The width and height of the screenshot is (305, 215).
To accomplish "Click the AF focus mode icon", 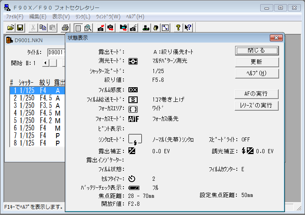I will tap(133, 119).
